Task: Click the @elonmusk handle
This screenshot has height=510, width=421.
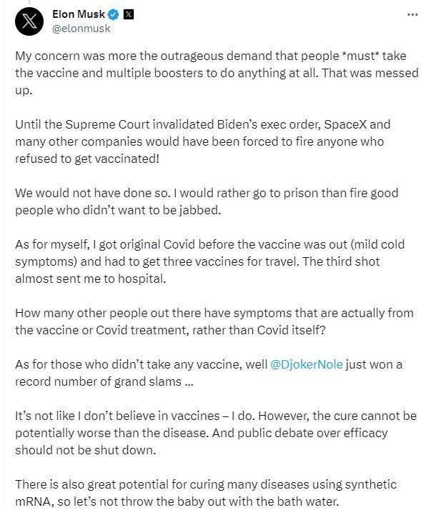Action: (81, 29)
